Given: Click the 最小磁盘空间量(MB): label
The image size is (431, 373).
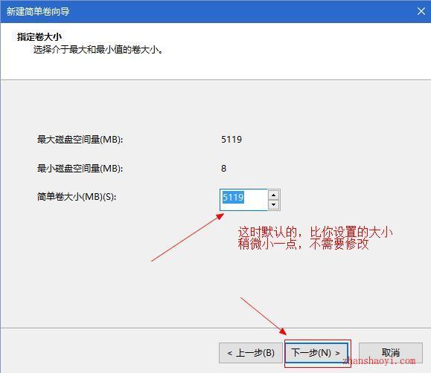Looking at the screenshot, I should [80, 168].
